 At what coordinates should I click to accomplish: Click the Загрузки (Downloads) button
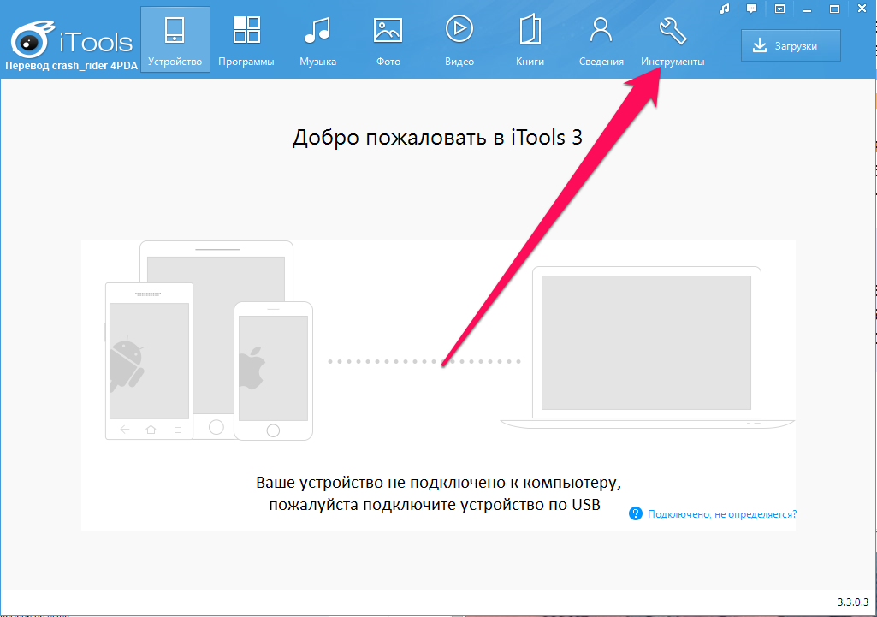point(791,45)
